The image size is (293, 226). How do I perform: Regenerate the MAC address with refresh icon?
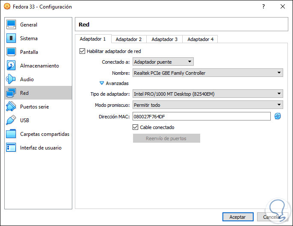pos(278,116)
